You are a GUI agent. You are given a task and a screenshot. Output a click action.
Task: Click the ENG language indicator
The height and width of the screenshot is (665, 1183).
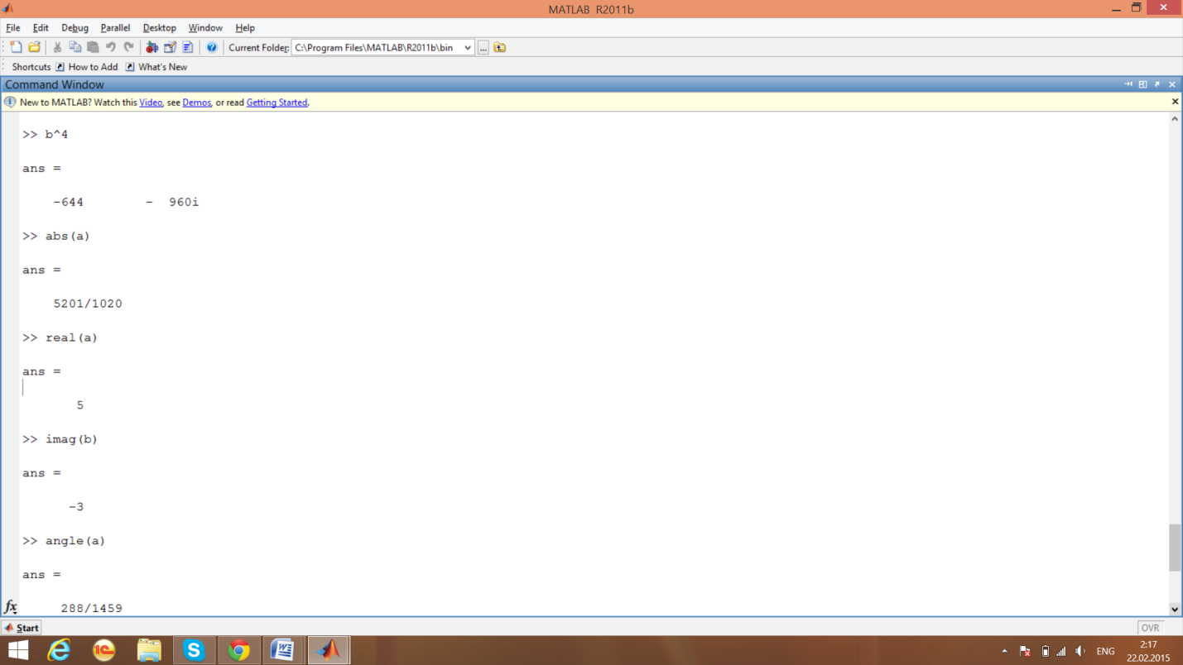click(x=1105, y=651)
